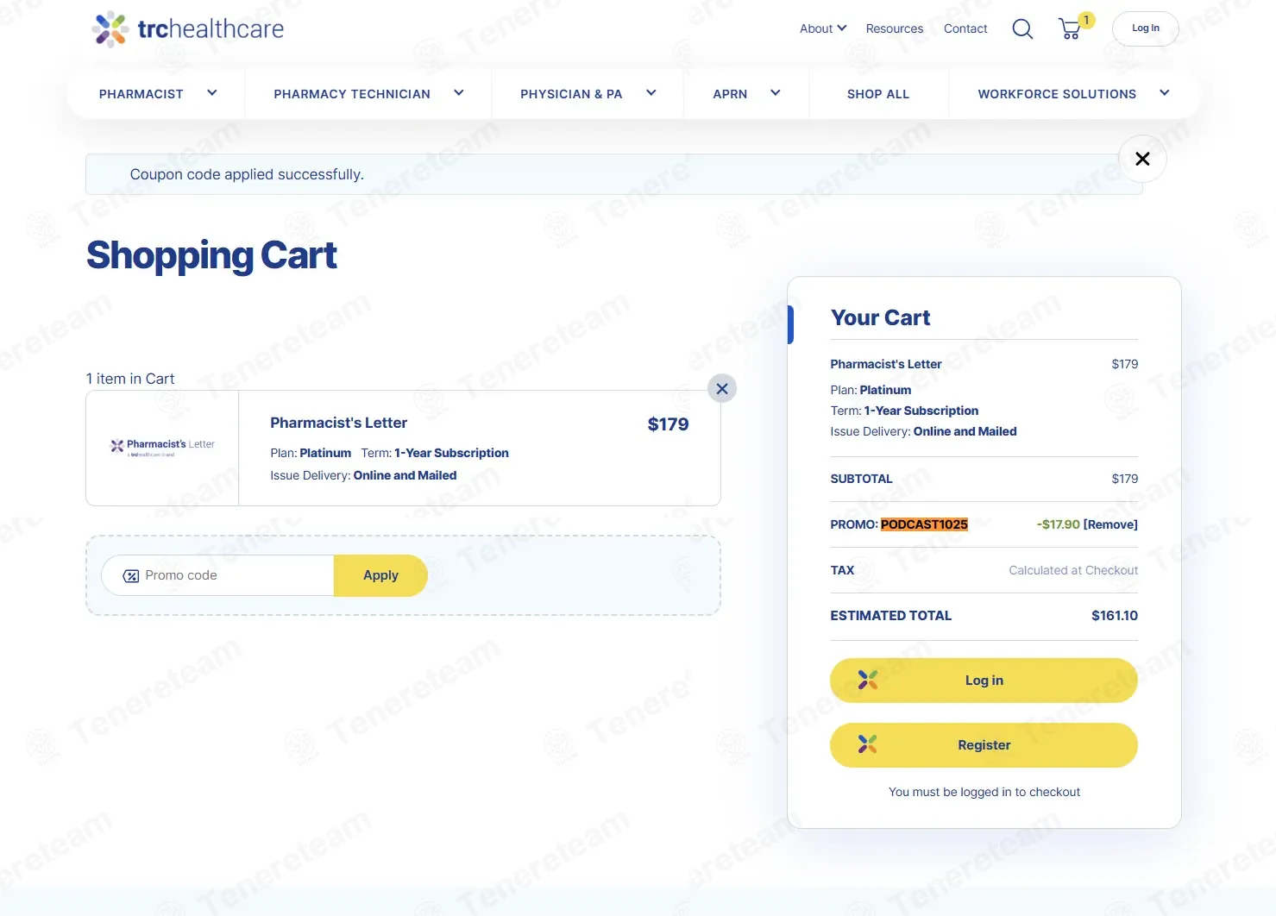The image size is (1276, 916).
Task: Open Pharmacist's Letter title in cart item
Action: [338, 423]
